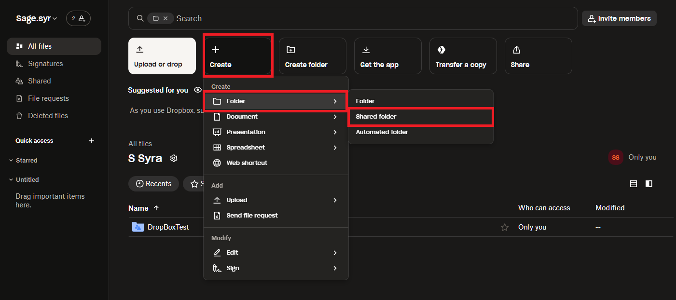Click the Only you label beside SS avatar
Viewport: 676px width, 300px height.
click(x=642, y=157)
